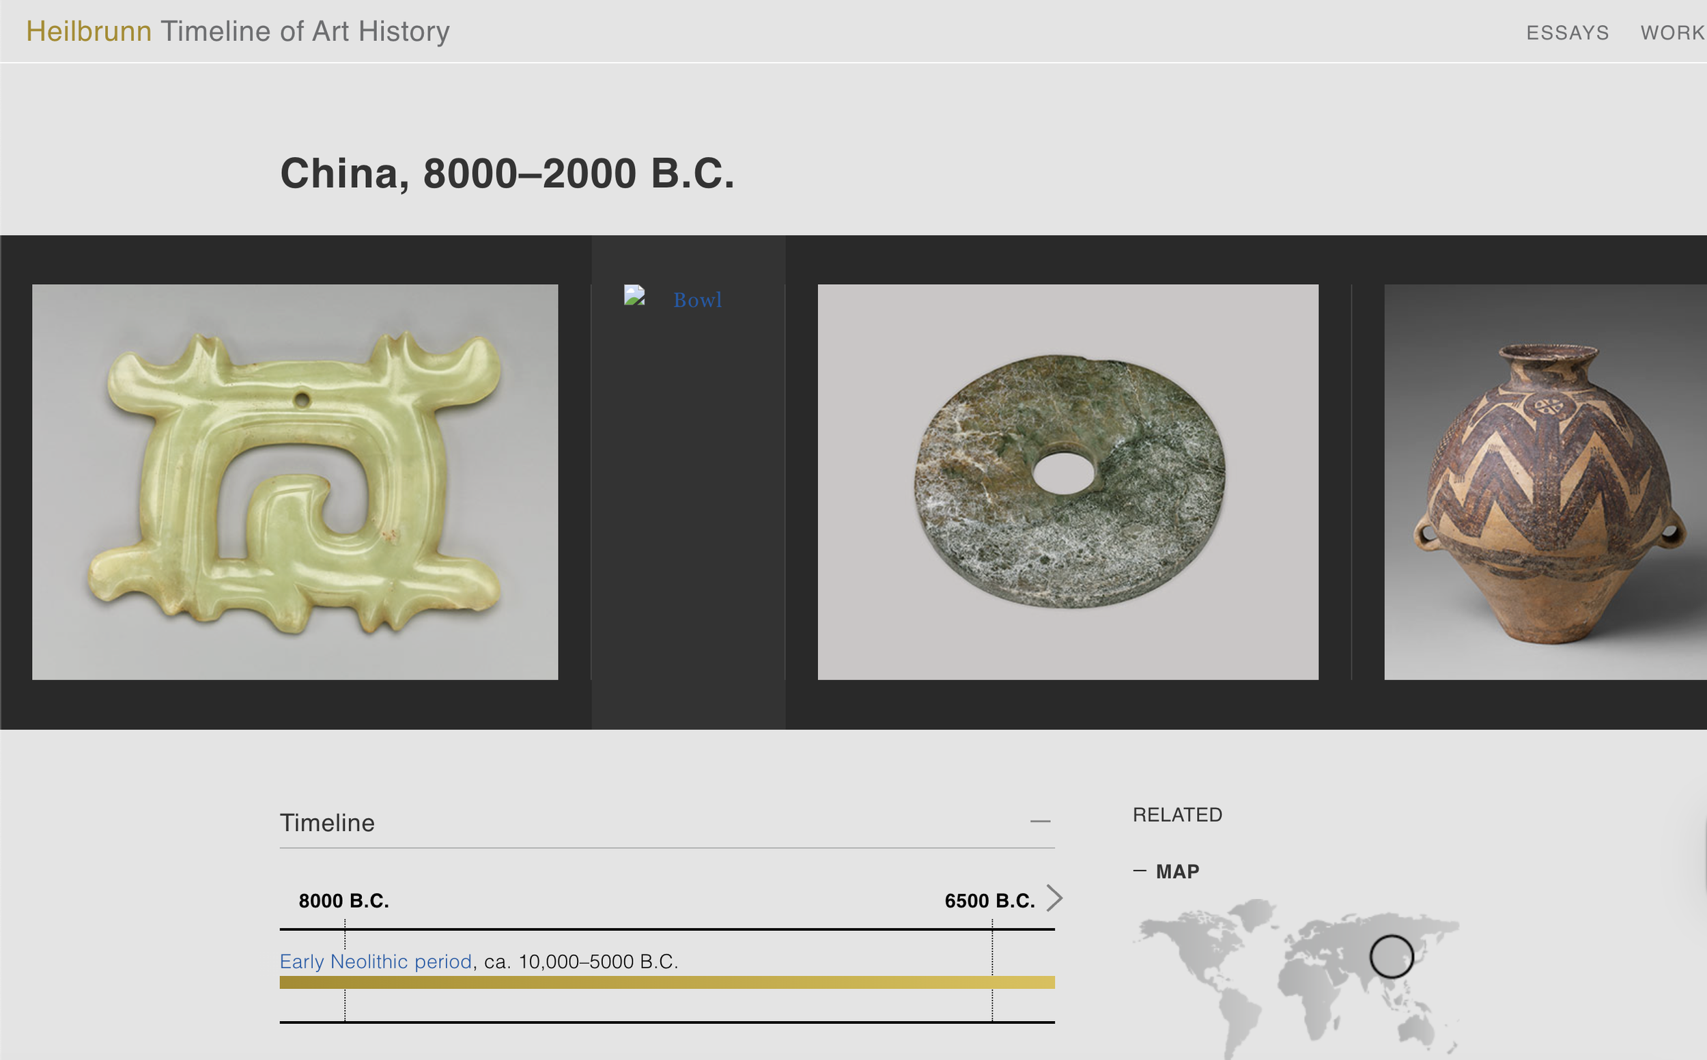1707x1060 pixels.
Task: Select the 6500 B.C. timeline marker
Action: coord(989,901)
